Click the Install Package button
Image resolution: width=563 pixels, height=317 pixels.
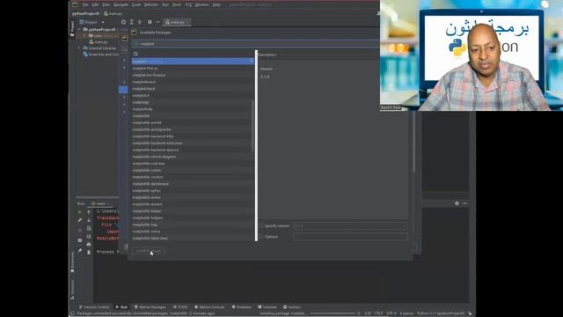pos(149,251)
